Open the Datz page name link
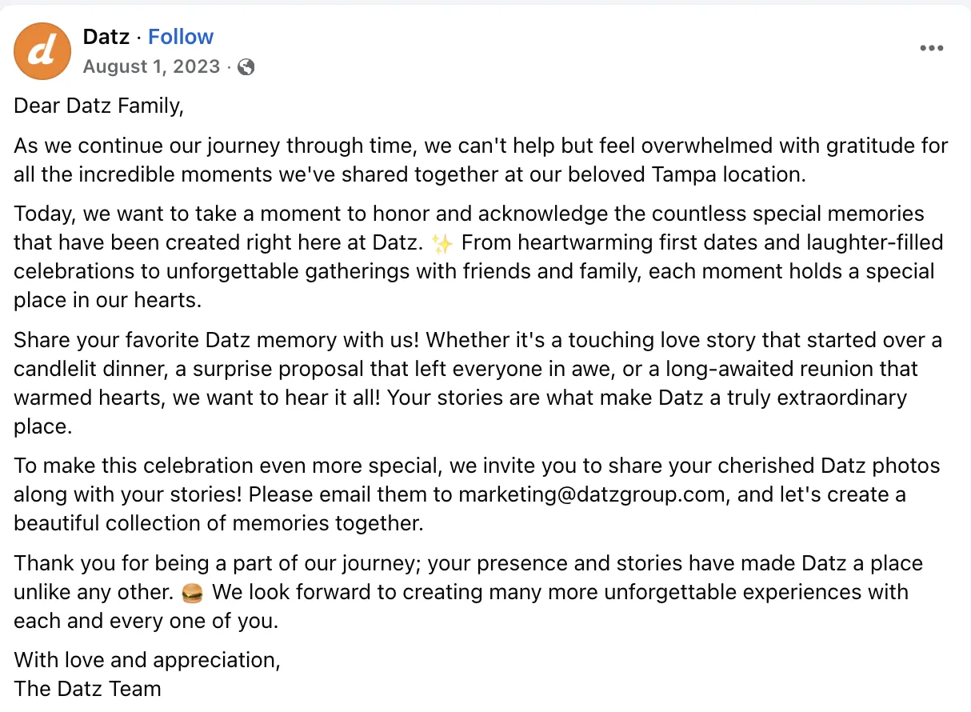The height and width of the screenshot is (712, 971). [106, 37]
